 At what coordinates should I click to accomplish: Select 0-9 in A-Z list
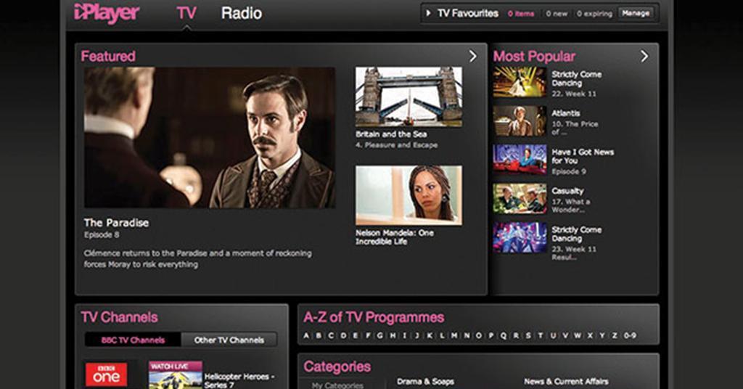[630, 335]
